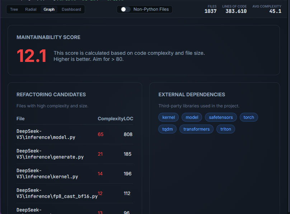The width and height of the screenshot is (290, 214).
Task: Sort by the LOC column header
Action: tap(128, 119)
